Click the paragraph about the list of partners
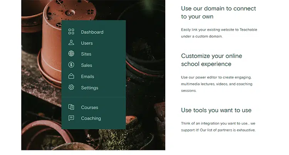 point(218,127)
